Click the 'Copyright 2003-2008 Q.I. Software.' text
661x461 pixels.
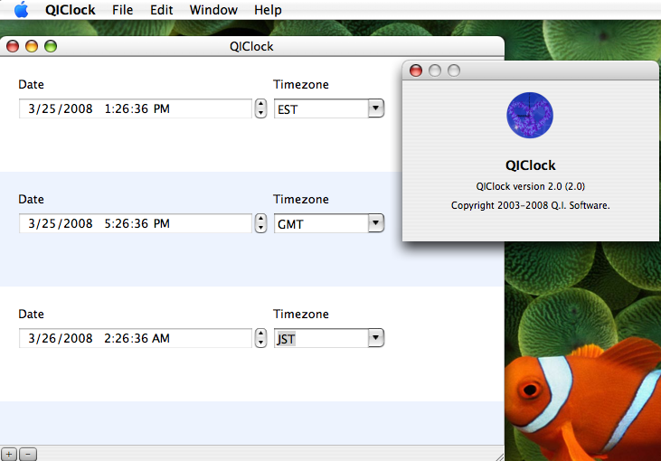pyautogui.click(x=530, y=205)
